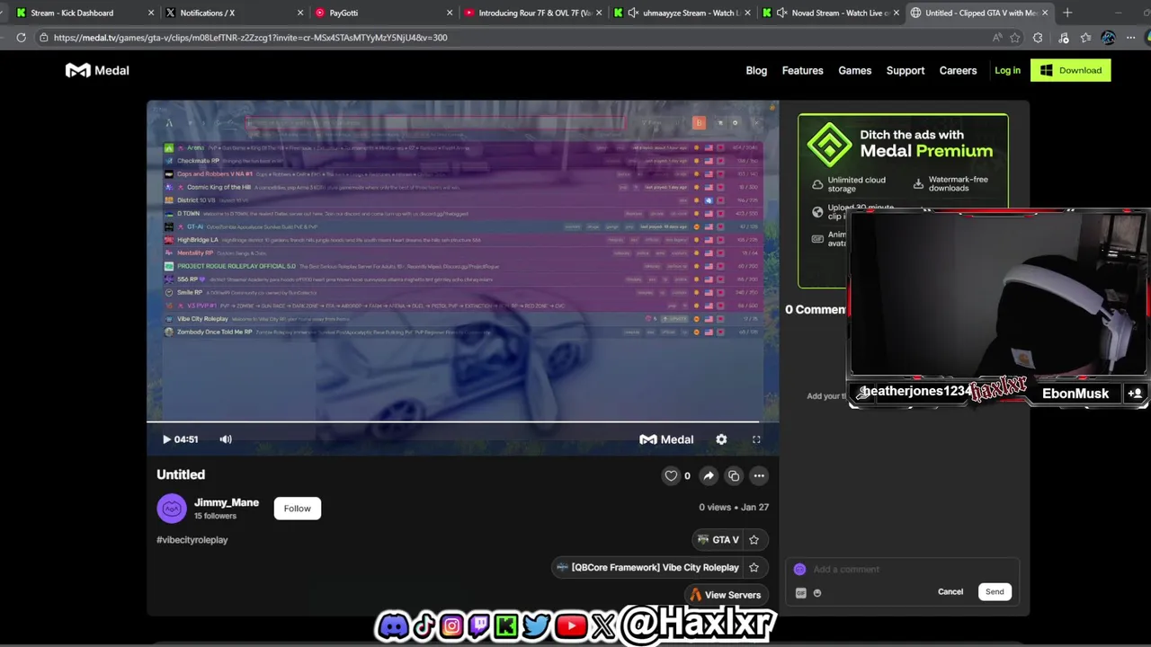Open the Support menu item

point(906,70)
